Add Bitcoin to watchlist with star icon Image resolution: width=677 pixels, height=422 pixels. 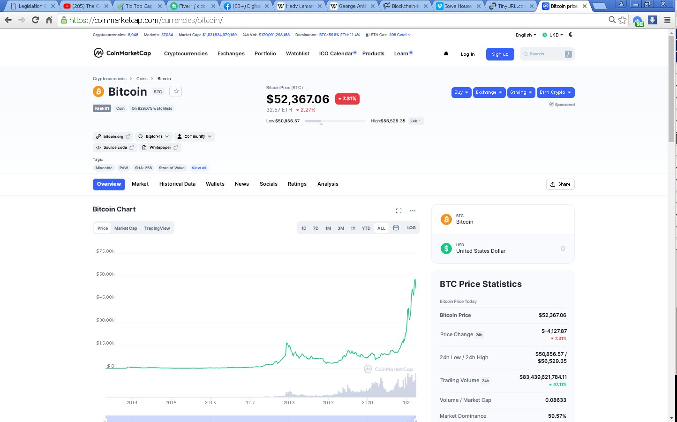point(176,91)
